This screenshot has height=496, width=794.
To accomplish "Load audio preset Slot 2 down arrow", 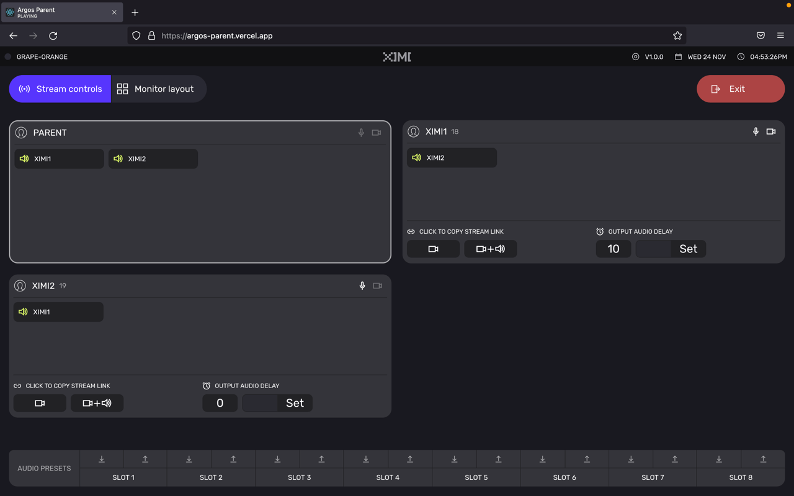I will tap(189, 459).
